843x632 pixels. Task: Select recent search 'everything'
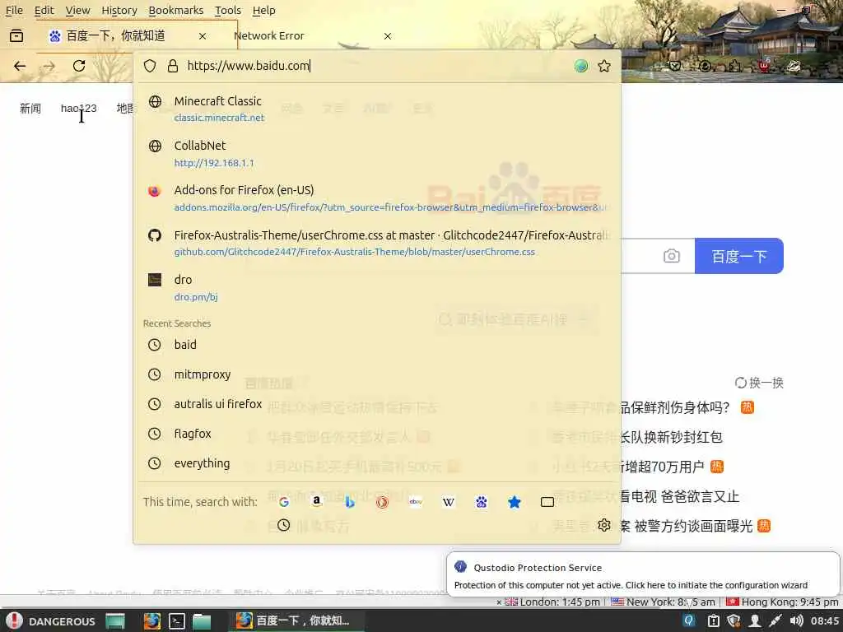(376, 463)
